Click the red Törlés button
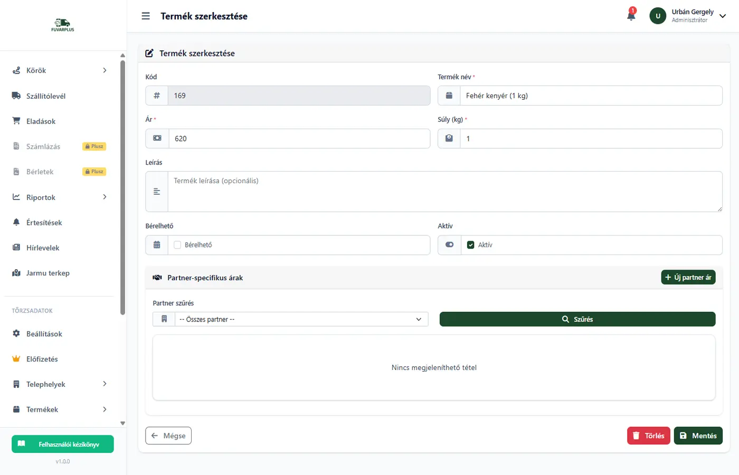The image size is (739, 475). click(648, 436)
